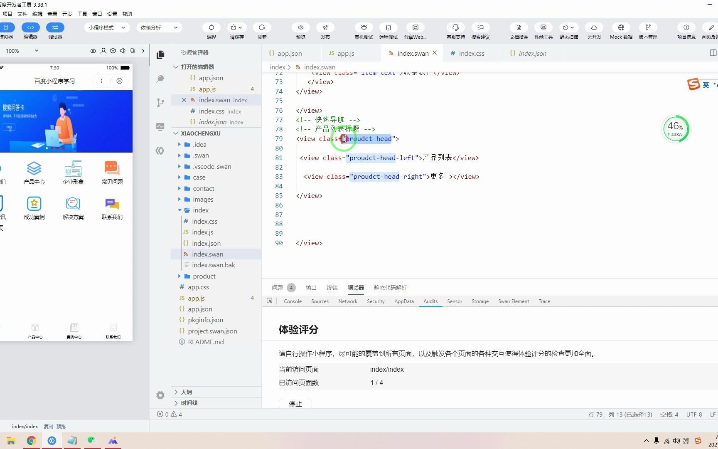
Task: Click the 预览 preview eye icon
Action: point(301,27)
